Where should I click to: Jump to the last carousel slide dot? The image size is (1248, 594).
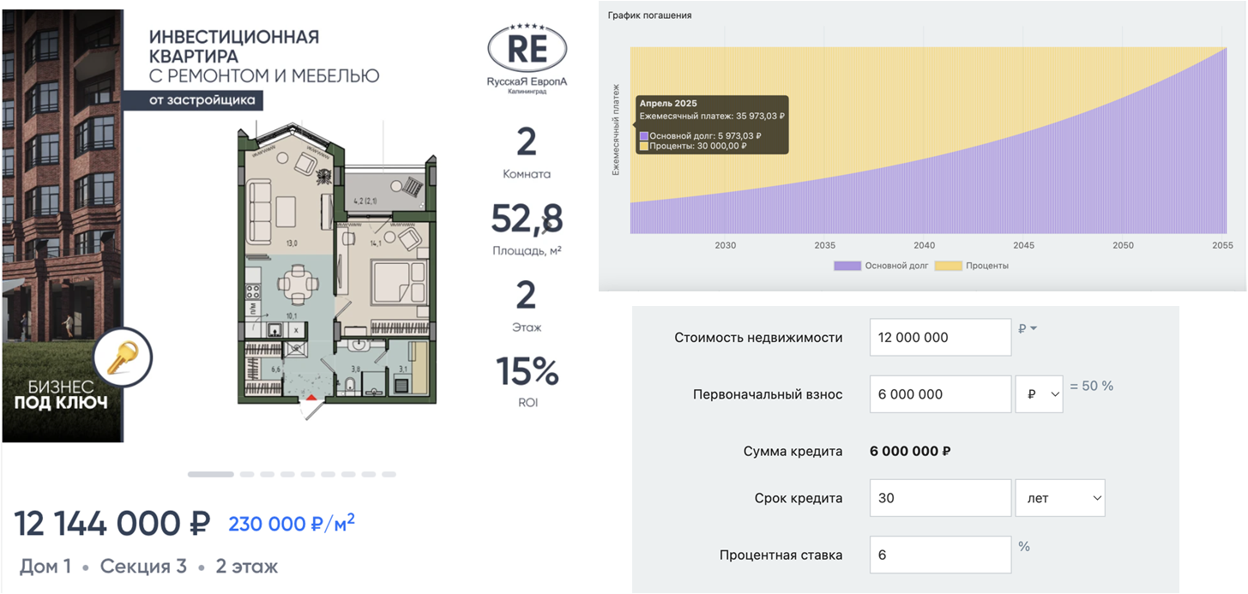click(389, 474)
